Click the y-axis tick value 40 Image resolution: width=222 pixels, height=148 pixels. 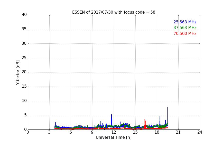click(24, 15)
